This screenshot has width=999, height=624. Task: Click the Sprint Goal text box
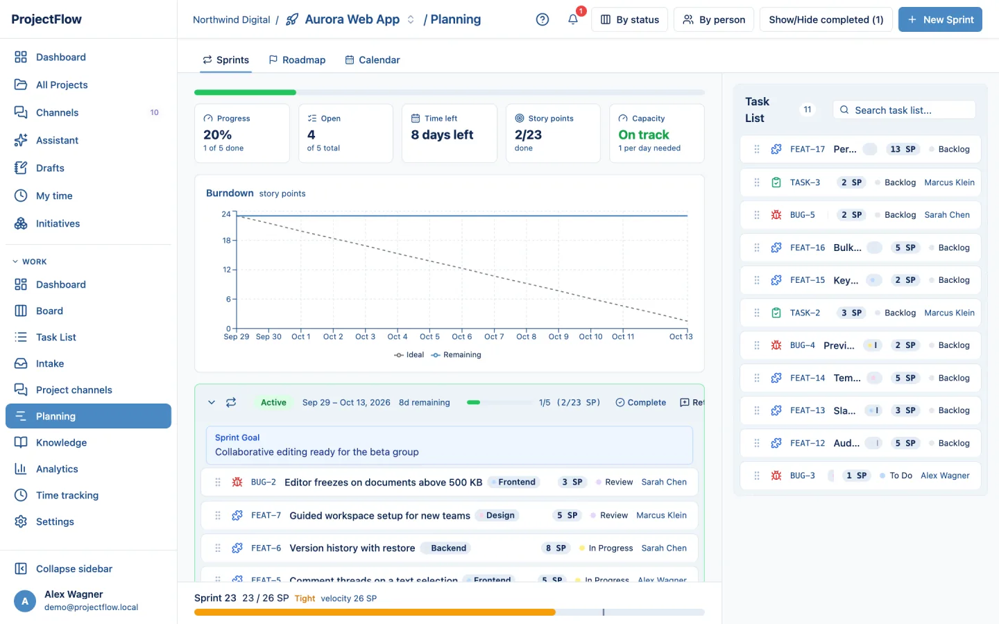tap(450, 445)
